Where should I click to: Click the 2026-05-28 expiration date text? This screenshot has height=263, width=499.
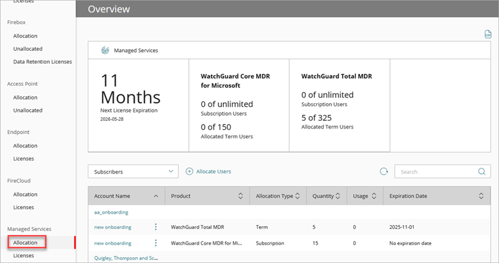point(112,119)
